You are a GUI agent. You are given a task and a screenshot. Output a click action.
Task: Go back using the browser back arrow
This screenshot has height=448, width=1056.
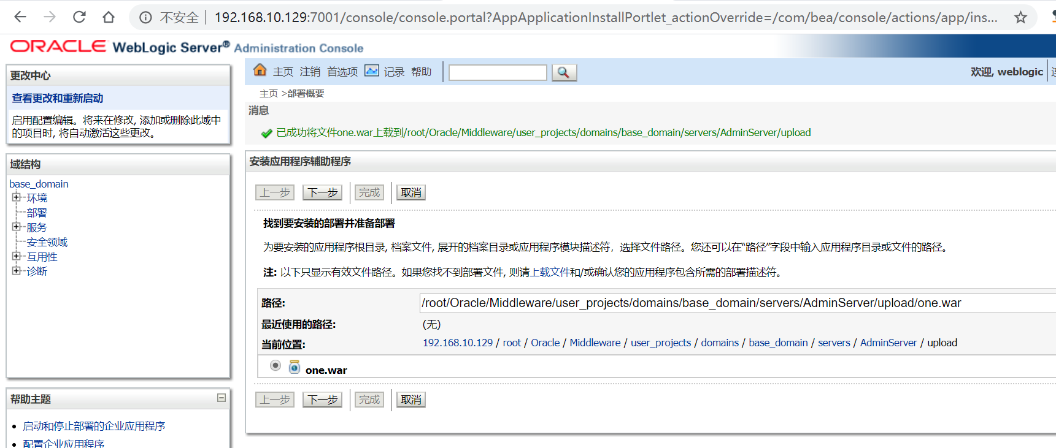20,17
